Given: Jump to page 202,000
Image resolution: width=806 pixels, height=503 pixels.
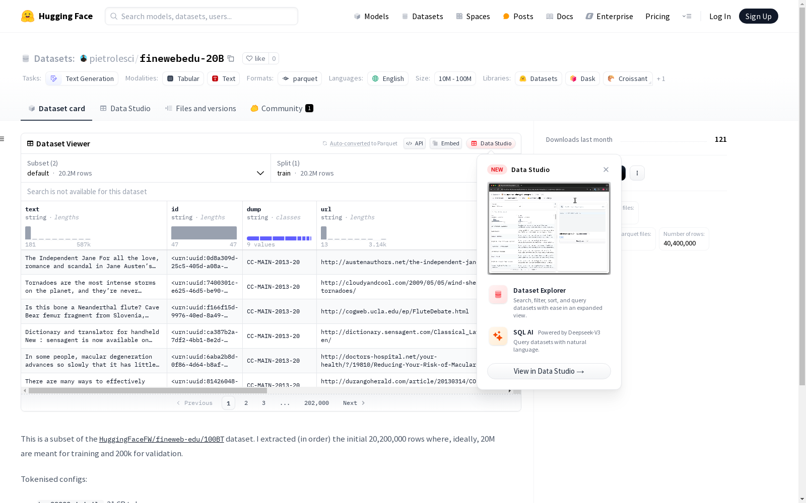Looking at the screenshot, I should pos(316,403).
